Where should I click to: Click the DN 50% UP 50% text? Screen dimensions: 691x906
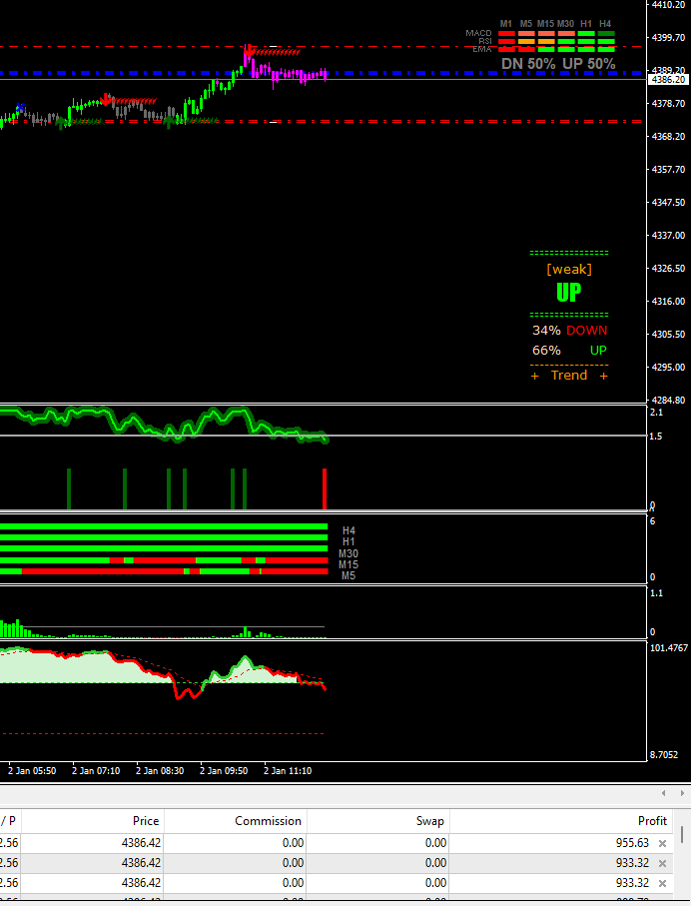click(x=557, y=63)
